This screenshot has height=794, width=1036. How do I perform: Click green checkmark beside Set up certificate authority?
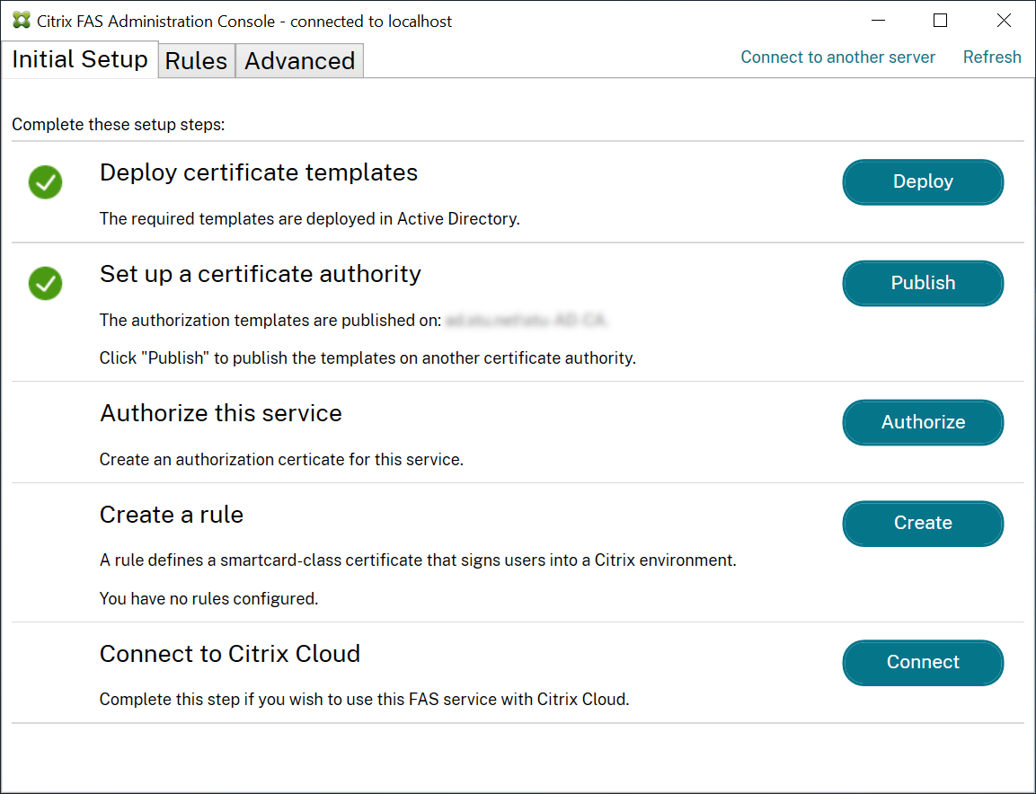[45, 284]
